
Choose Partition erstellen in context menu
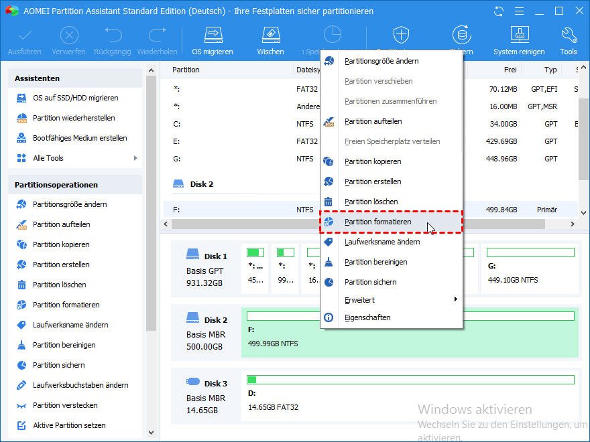point(392,182)
